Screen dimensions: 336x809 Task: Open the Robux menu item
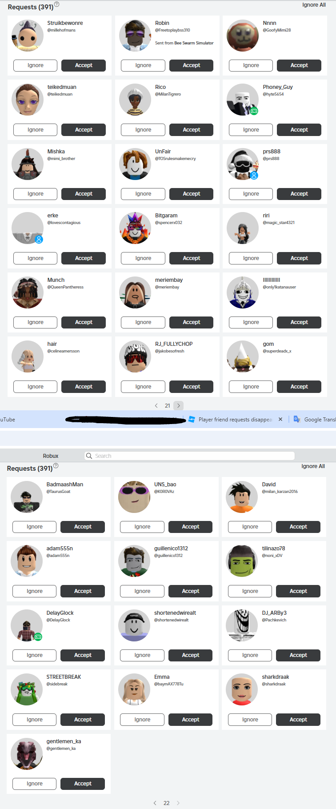pos(51,456)
